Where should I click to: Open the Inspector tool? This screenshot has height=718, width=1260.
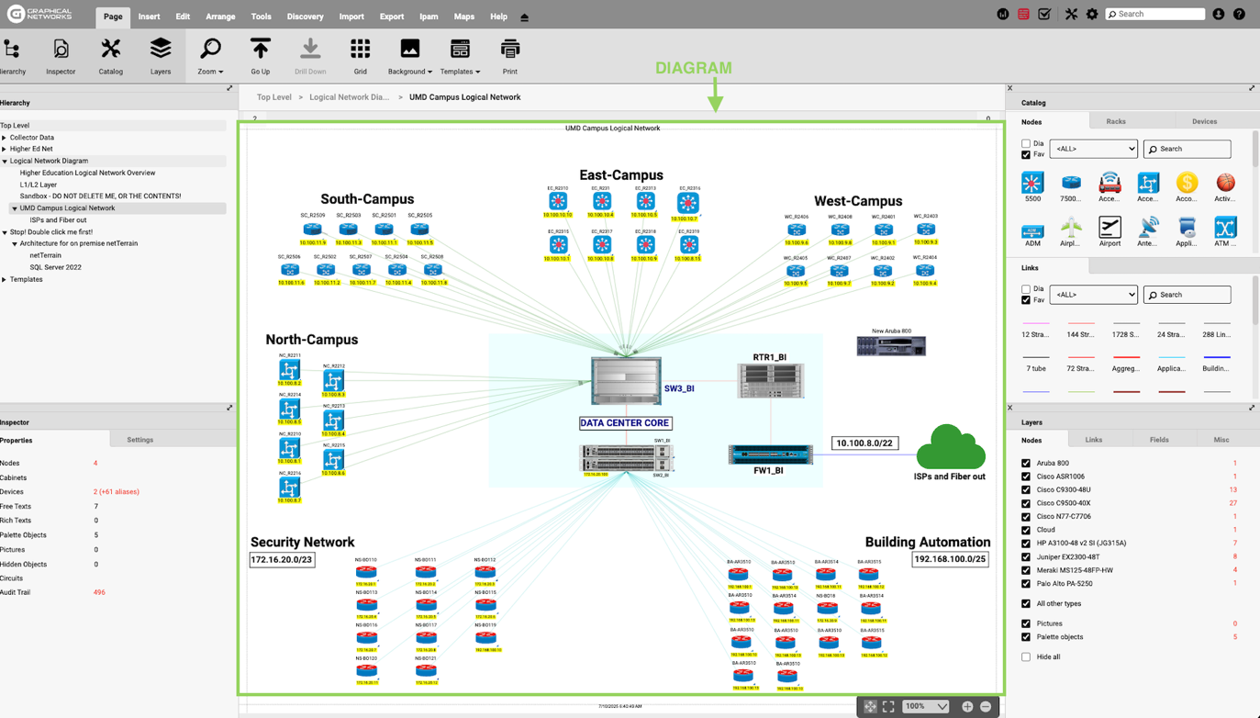click(x=61, y=55)
